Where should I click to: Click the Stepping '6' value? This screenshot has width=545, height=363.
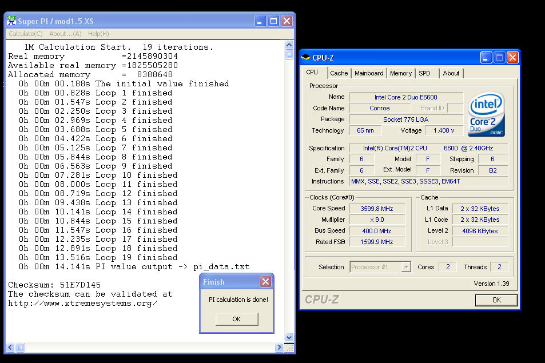click(493, 159)
